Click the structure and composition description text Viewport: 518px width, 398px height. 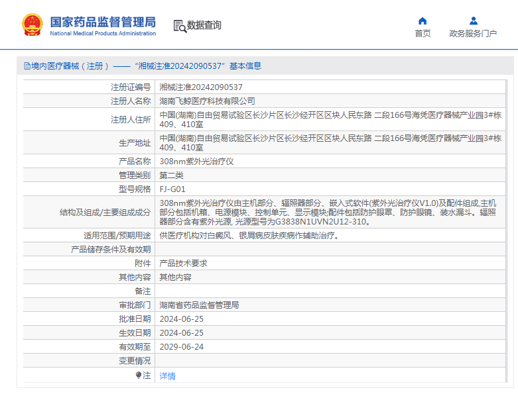pos(328,212)
